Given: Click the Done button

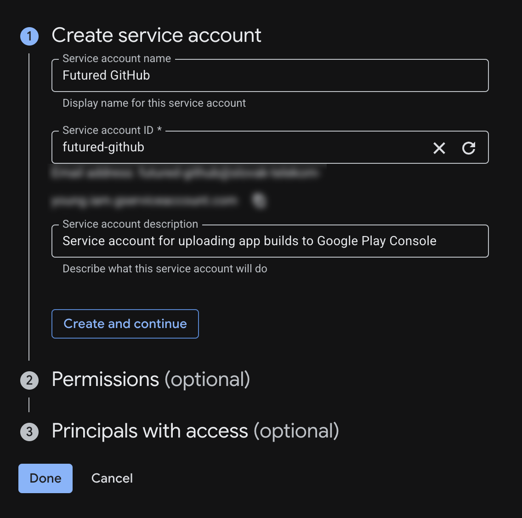Looking at the screenshot, I should (45, 478).
